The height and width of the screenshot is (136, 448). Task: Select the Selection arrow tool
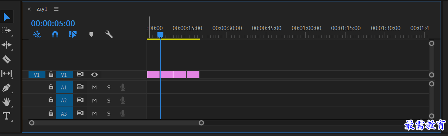click(7, 16)
